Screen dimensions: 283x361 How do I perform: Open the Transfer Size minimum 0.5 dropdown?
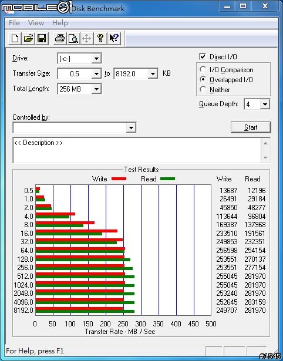point(96,74)
